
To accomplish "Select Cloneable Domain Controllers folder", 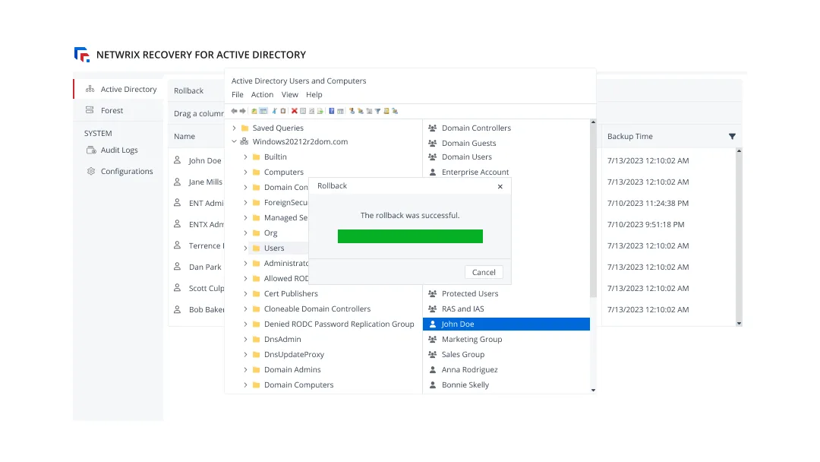I will click(317, 309).
